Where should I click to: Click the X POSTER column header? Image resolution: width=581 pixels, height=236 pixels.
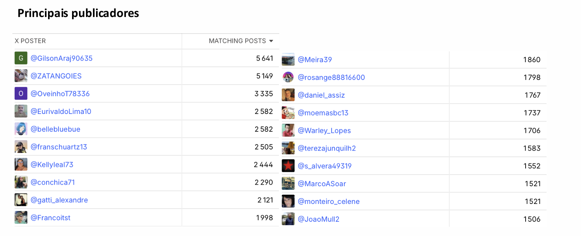tap(30, 41)
